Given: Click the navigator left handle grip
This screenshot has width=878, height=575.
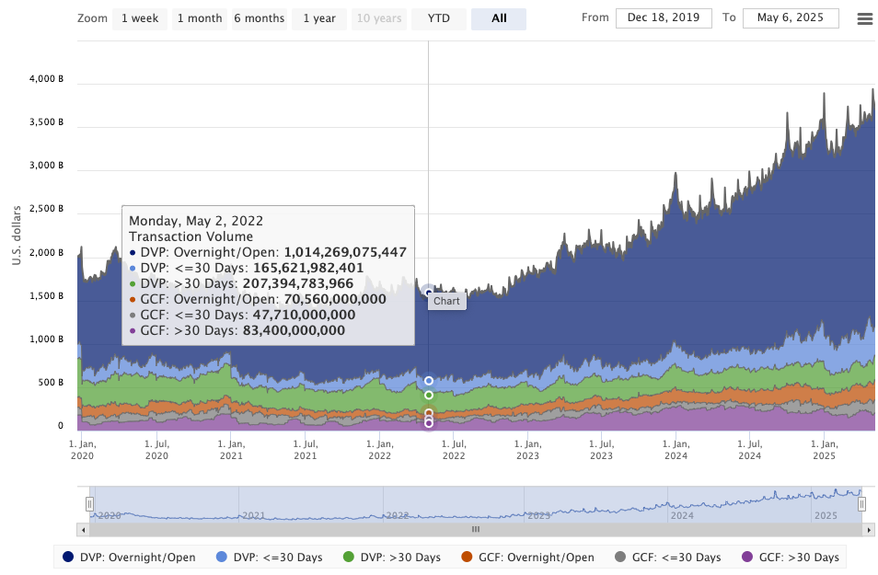Looking at the screenshot, I should 89,503.
